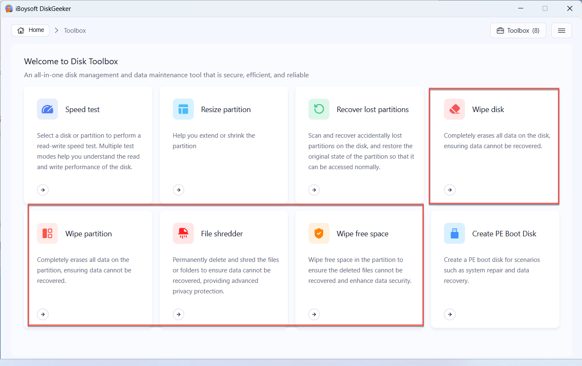The height and width of the screenshot is (366, 582).
Task: Launch Create PE Boot Disk arrow button
Action: [450, 314]
